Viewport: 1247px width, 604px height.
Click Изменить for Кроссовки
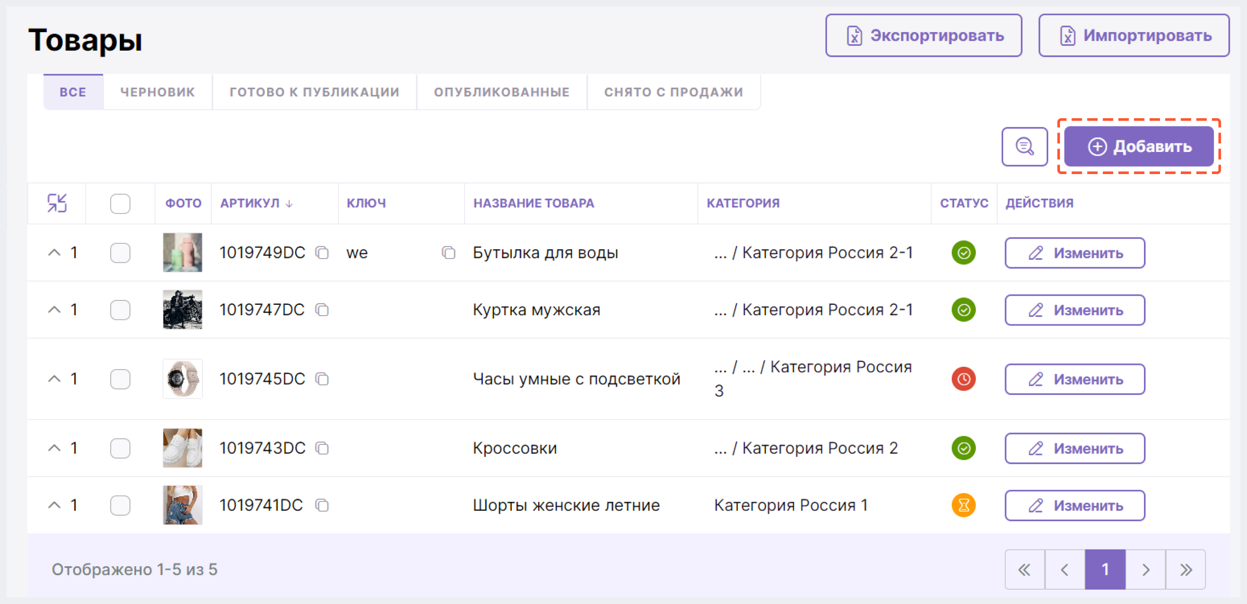1075,448
